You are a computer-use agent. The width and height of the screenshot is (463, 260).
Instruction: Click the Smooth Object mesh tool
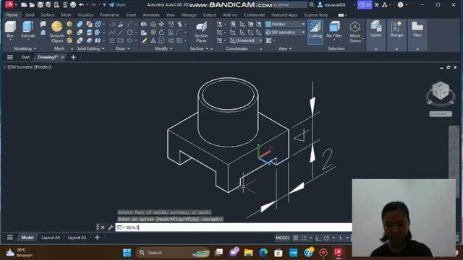point(56,32)
